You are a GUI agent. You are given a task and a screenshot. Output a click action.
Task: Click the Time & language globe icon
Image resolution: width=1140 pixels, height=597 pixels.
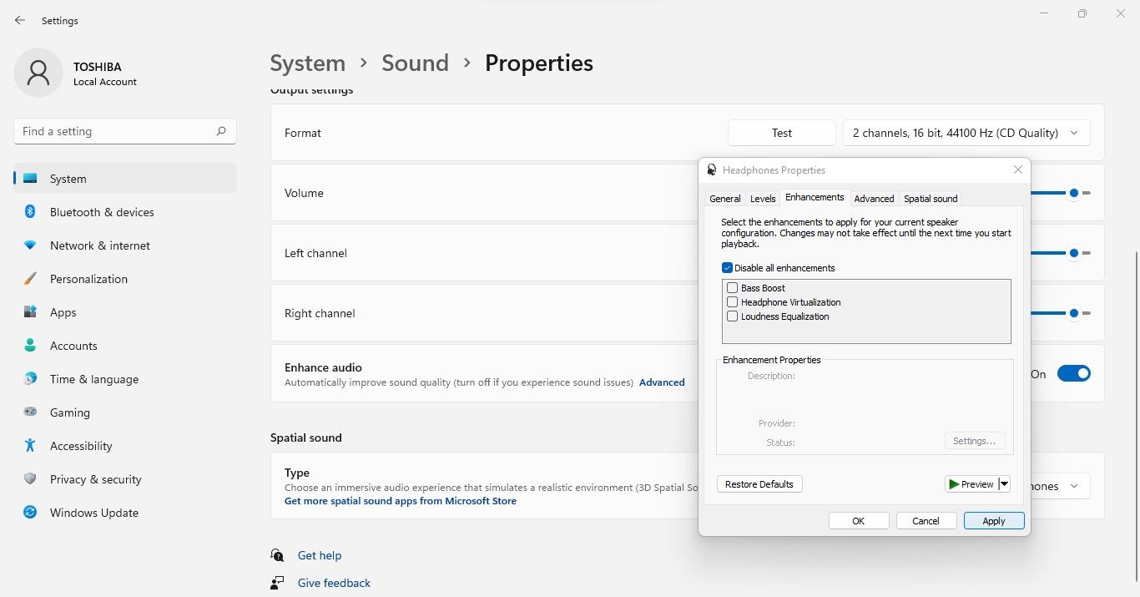30,379
